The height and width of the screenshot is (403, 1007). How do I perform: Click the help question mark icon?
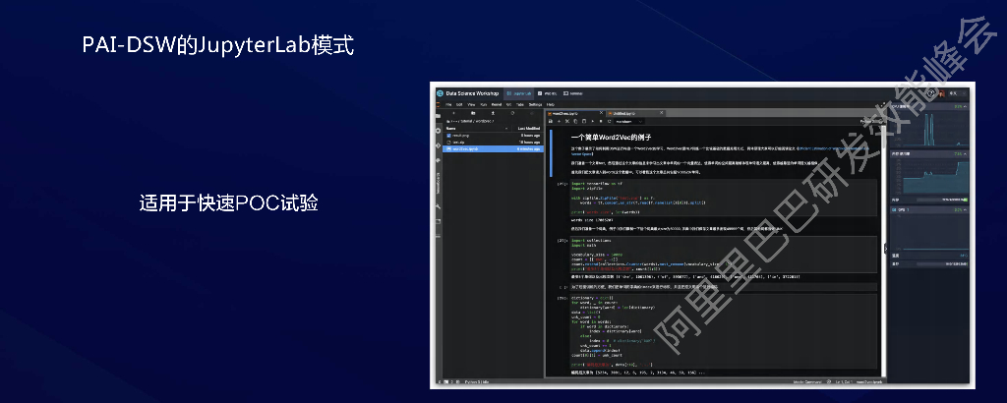[930, 93]
